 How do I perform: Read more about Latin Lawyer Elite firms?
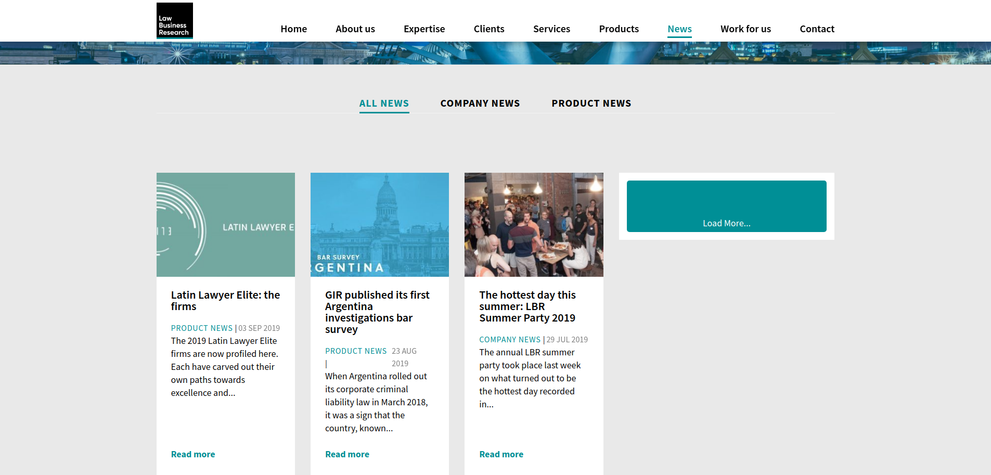click(193, 454)
